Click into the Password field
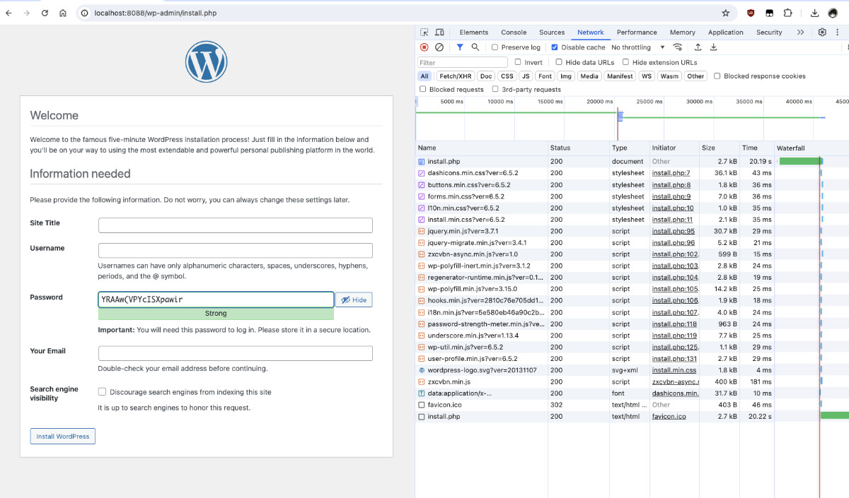This screenshot has height=498, width=849. point(216,300)
